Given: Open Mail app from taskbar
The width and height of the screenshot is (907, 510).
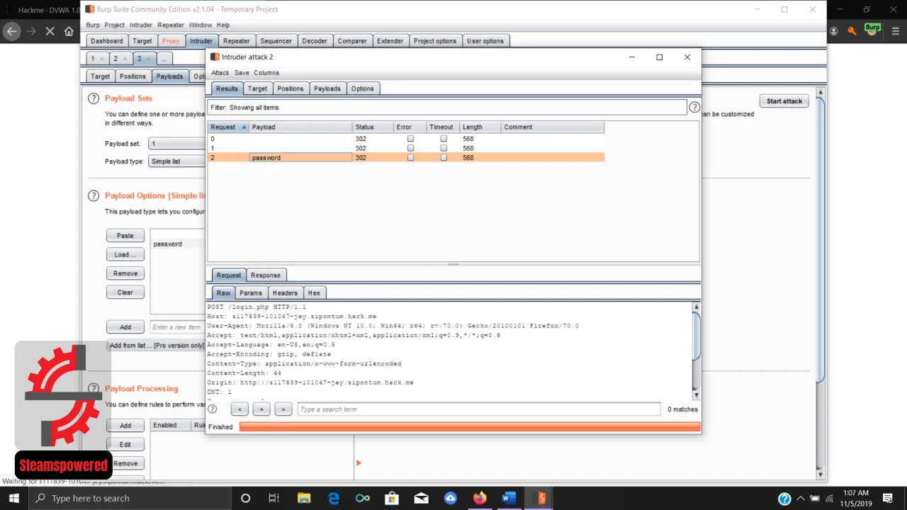Looking at the screenshot, I should [x=421, y=498].
